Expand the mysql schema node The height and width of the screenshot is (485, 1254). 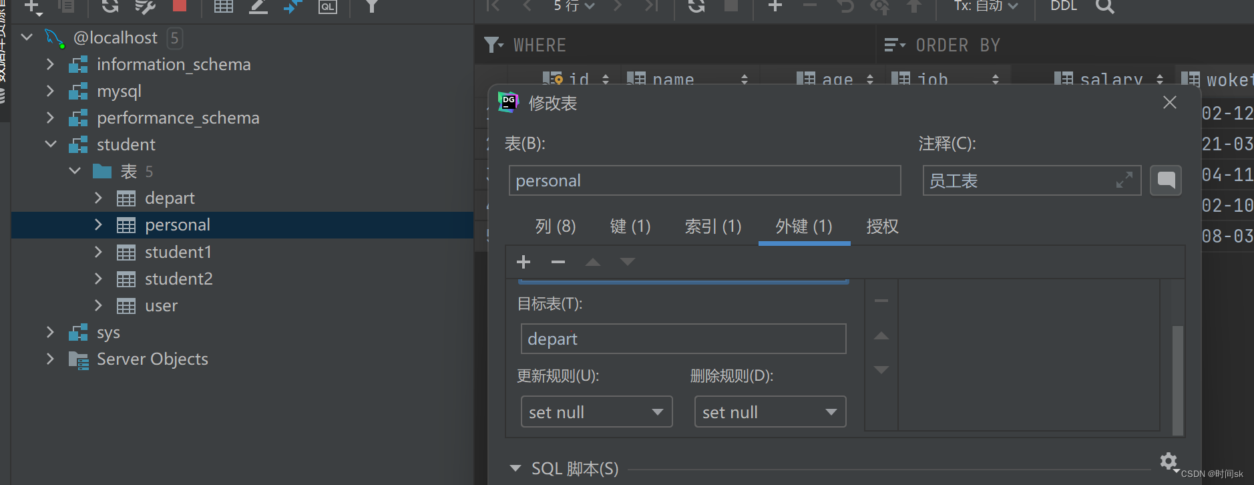click(50, 91)
